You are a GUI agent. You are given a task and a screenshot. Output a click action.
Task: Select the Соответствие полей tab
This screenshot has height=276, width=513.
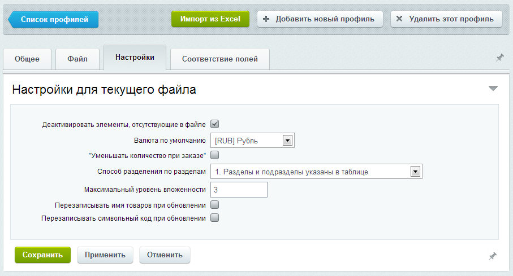(219, 59)
